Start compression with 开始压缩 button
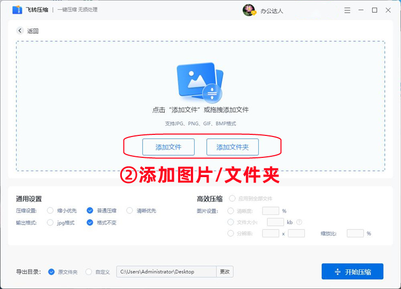401x289 pixels. click(352, 271)
